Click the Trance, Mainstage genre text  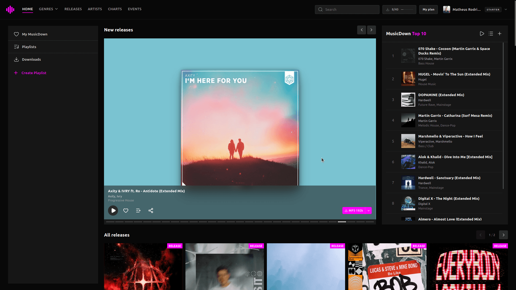coord(431,188)
